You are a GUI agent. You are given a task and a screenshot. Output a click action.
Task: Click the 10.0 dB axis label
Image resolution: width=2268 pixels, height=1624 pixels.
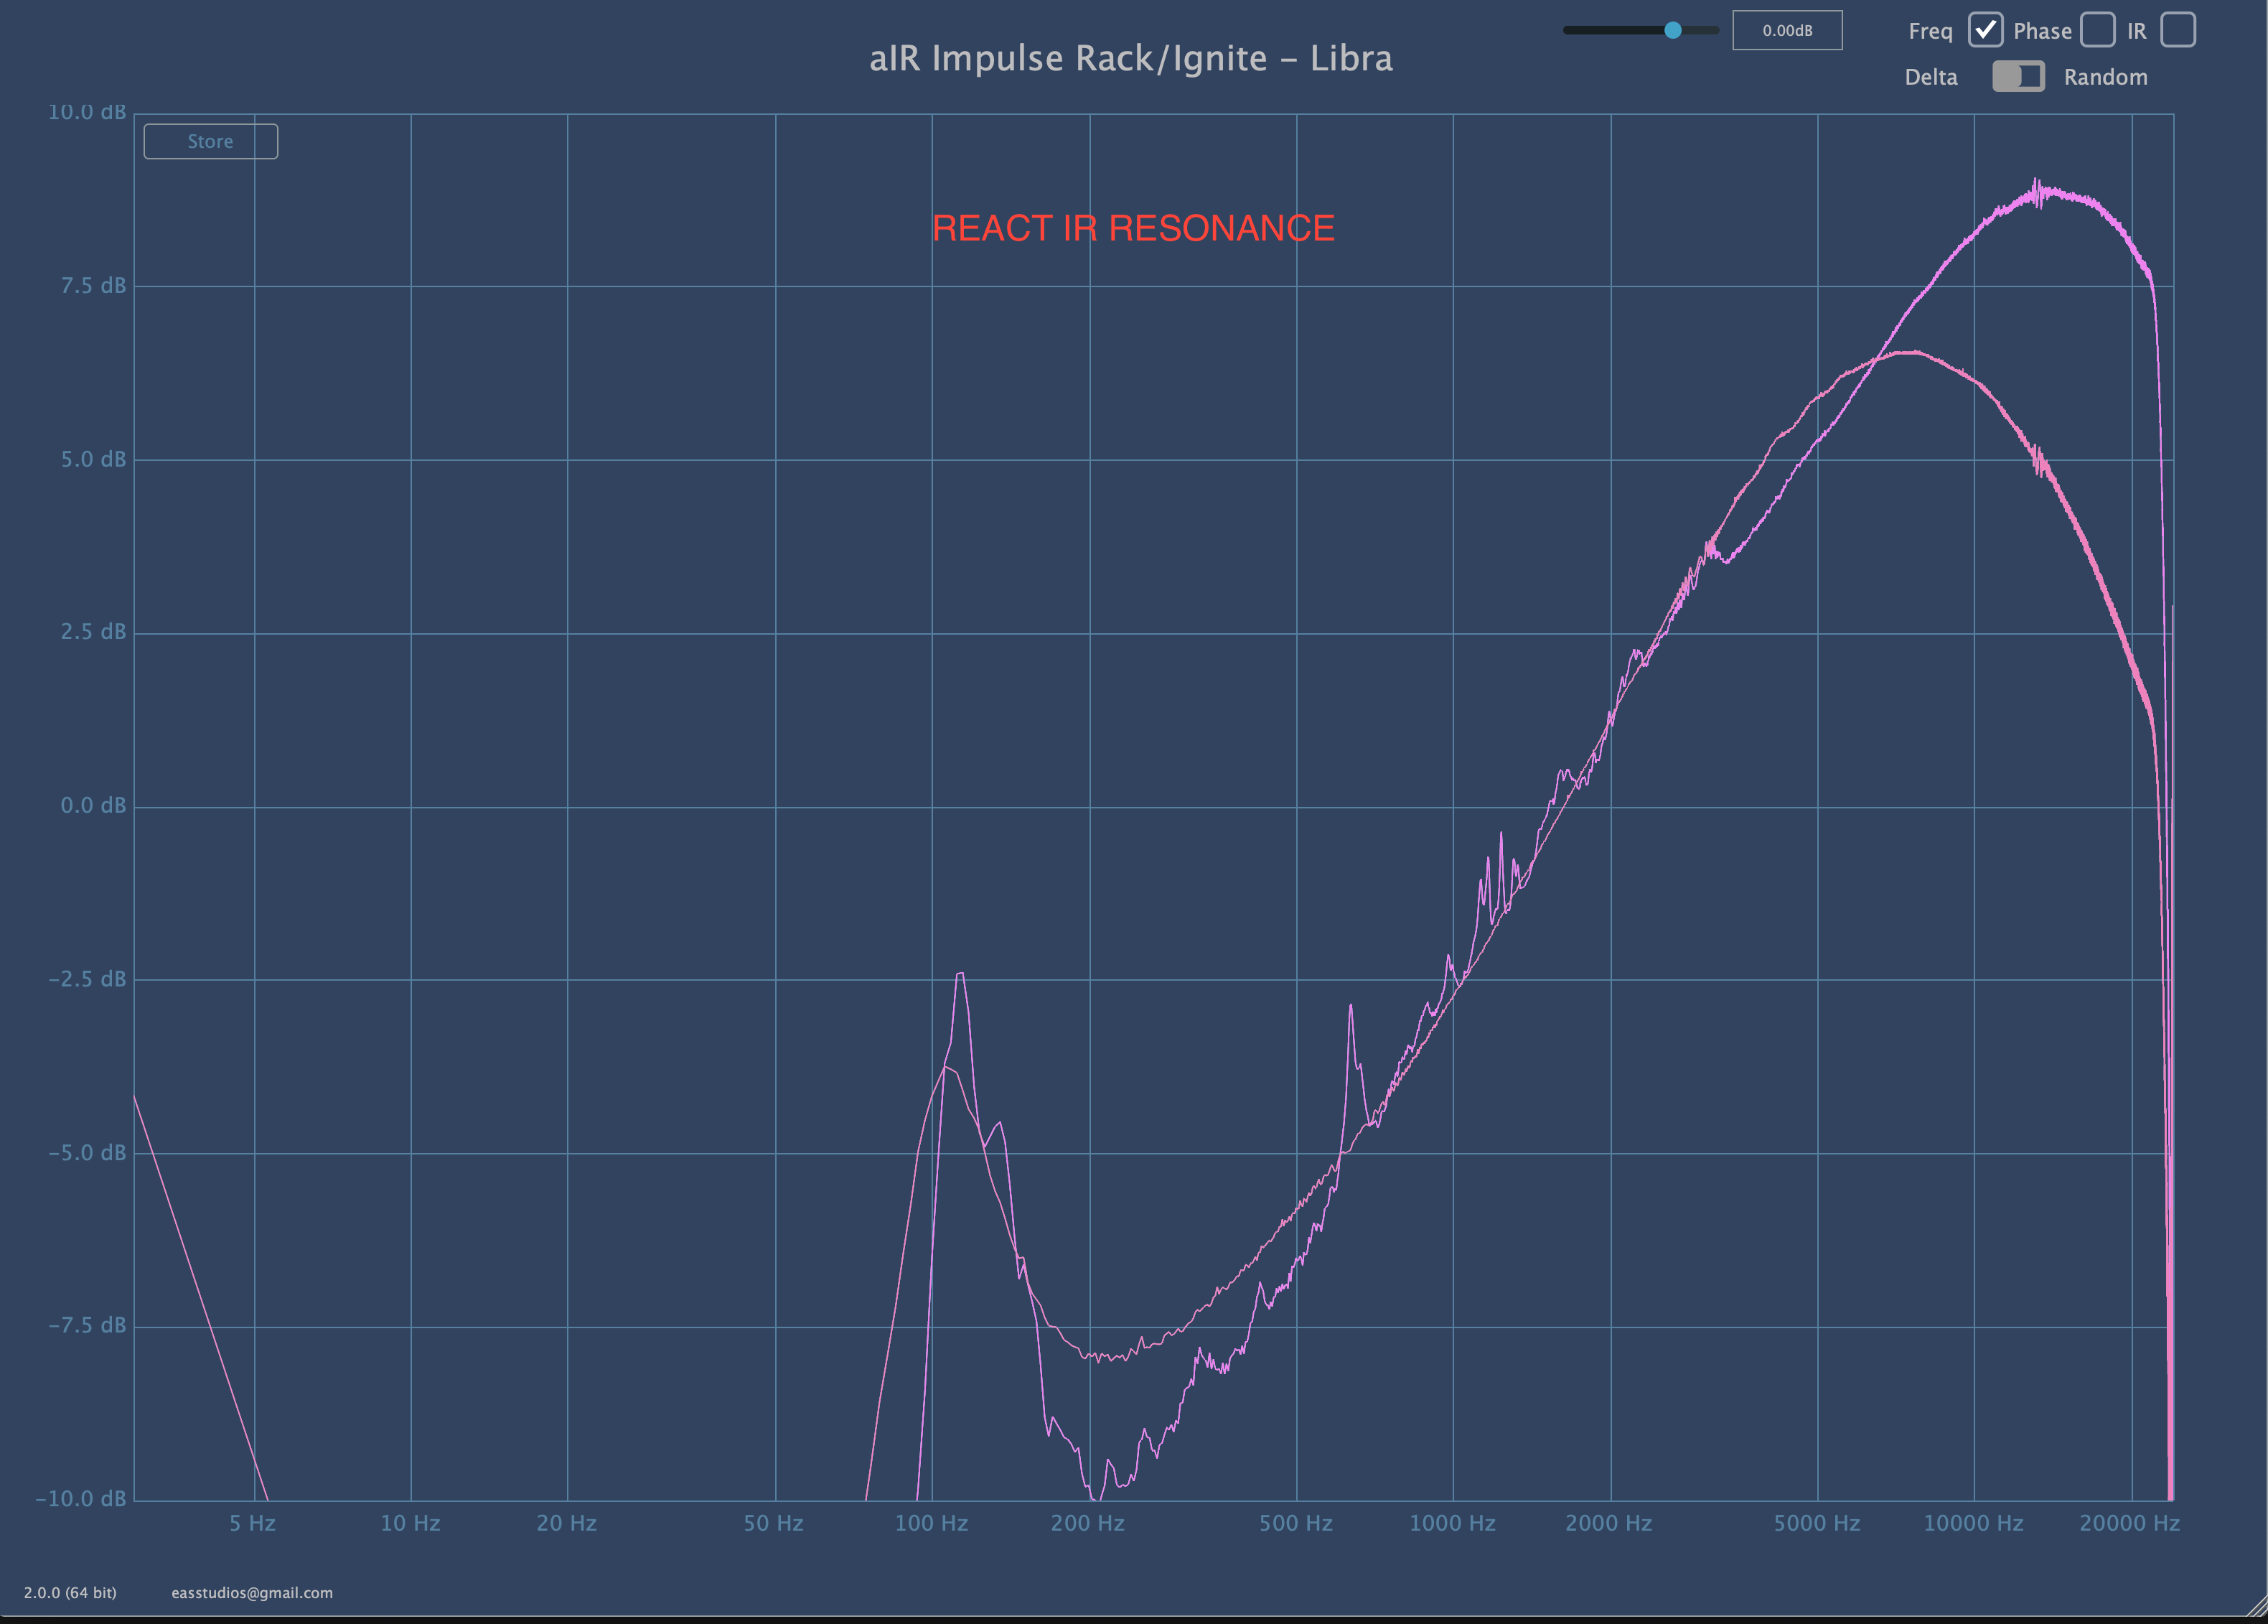87,112
